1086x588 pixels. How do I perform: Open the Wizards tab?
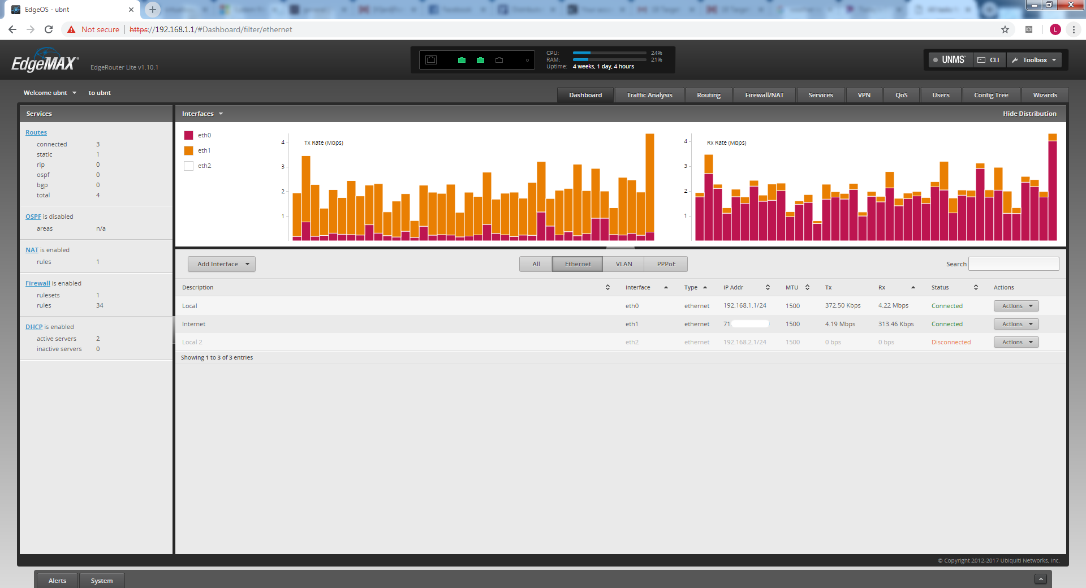click(1045, 95)
